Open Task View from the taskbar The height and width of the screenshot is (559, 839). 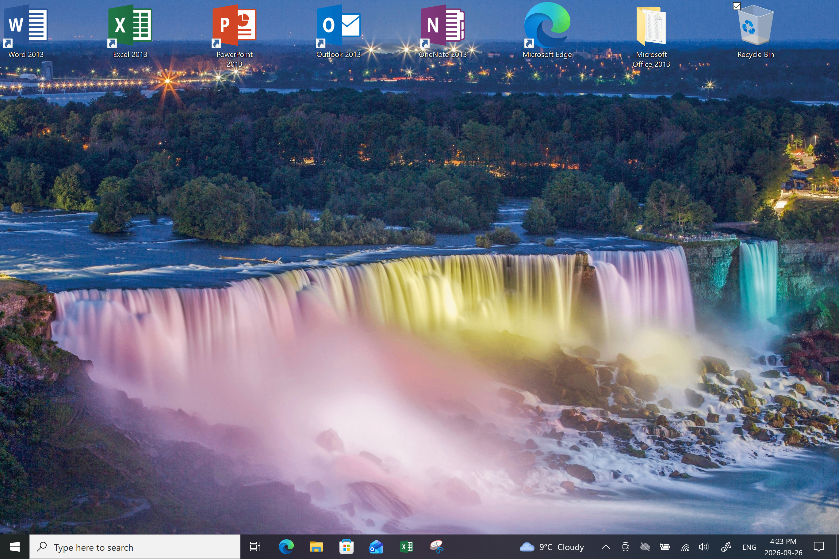[255, 546]
